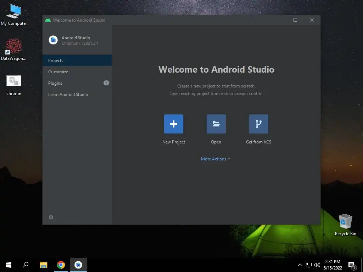The width and height of the screenshot is (363, 272).
Task: Open the Windows Start menu
Action: (9, 265)
